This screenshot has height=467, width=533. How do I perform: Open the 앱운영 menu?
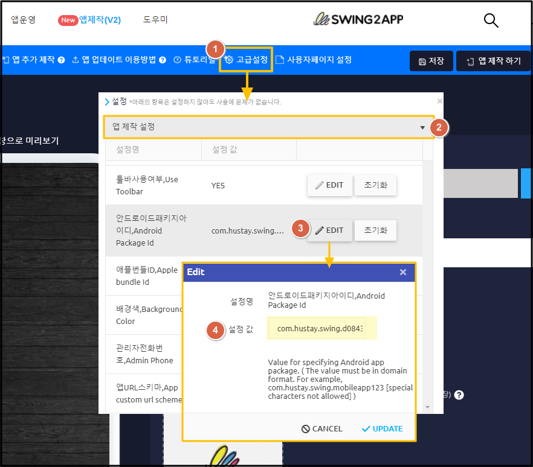[24, 20]
